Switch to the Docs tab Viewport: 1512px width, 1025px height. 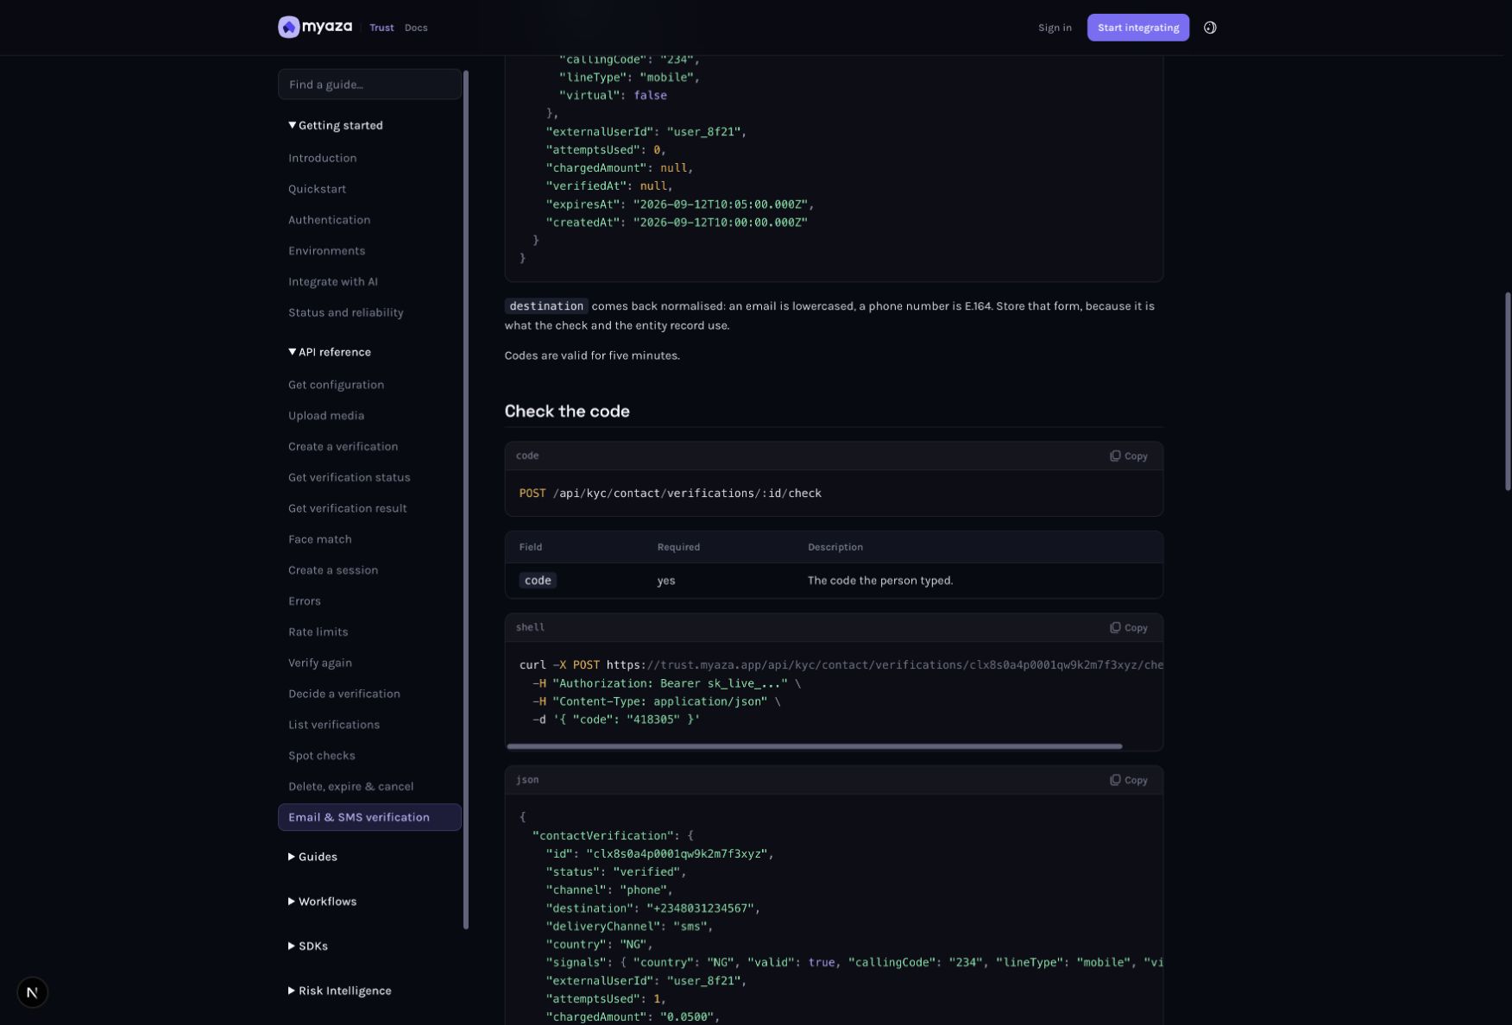[x=416, y=28]
